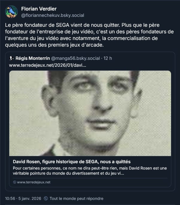Open Florian Verdier's bird avatar

click(x=11, y=12)
